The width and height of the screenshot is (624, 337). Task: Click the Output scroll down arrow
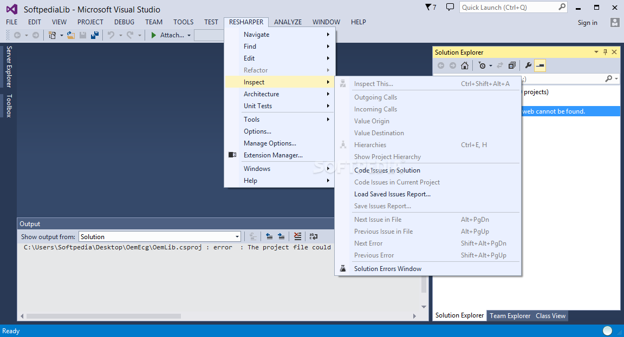pyautogui.click(x=424, y=307)
